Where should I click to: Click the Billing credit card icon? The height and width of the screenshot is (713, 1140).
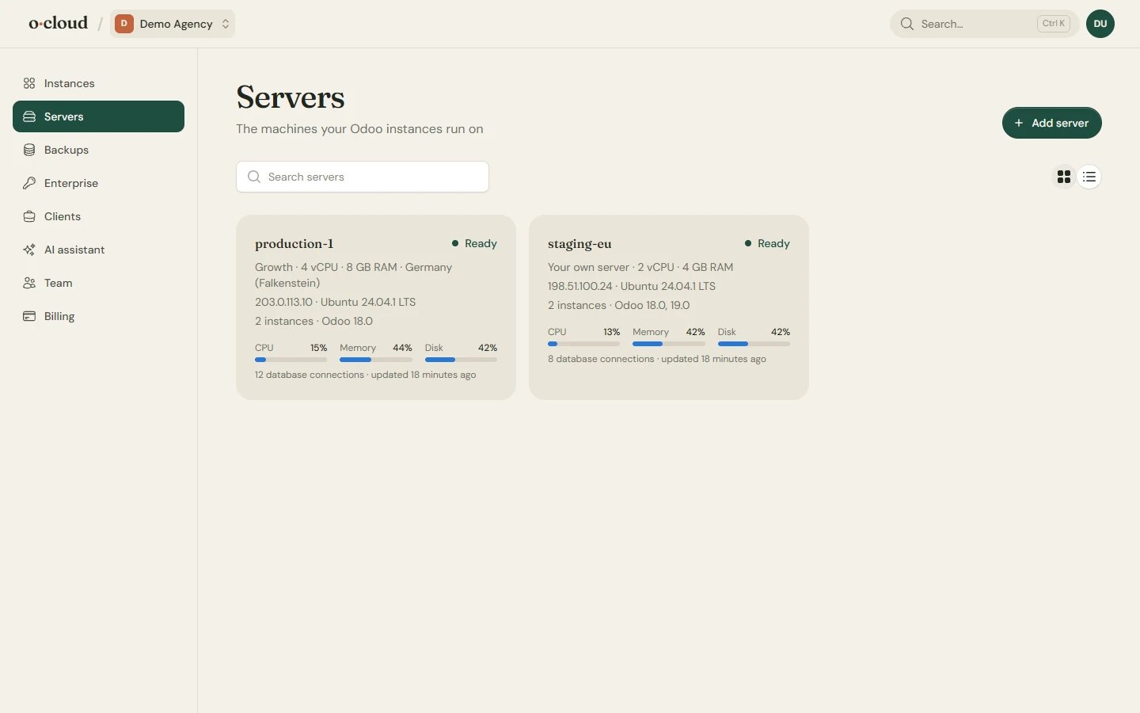(x=29, y=316)
